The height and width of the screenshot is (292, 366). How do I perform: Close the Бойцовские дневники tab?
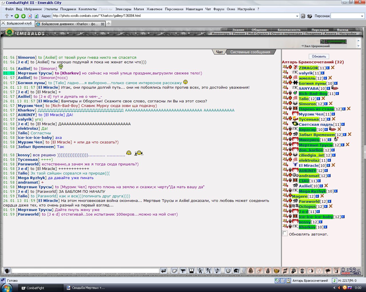click(x=102, y=24)
